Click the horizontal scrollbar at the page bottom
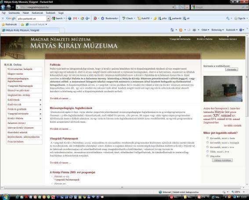This screenshot has width=249, height=200. (x=122, y=188)
